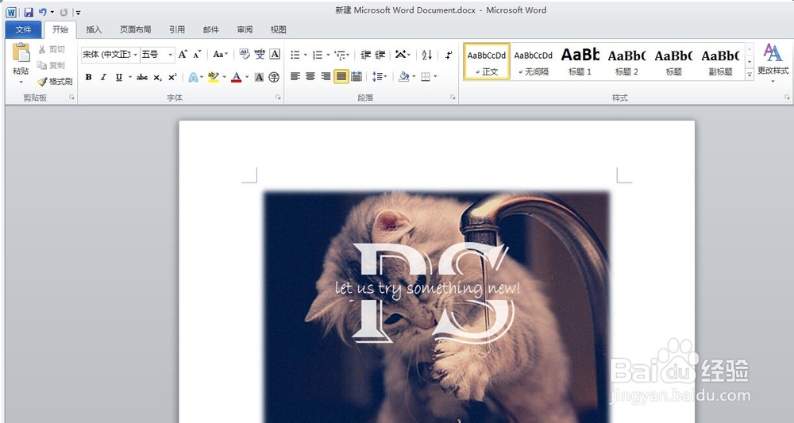794x423 pixels.
Task: Click the Paste clipboard icon
Action: (x=21, y=53)
